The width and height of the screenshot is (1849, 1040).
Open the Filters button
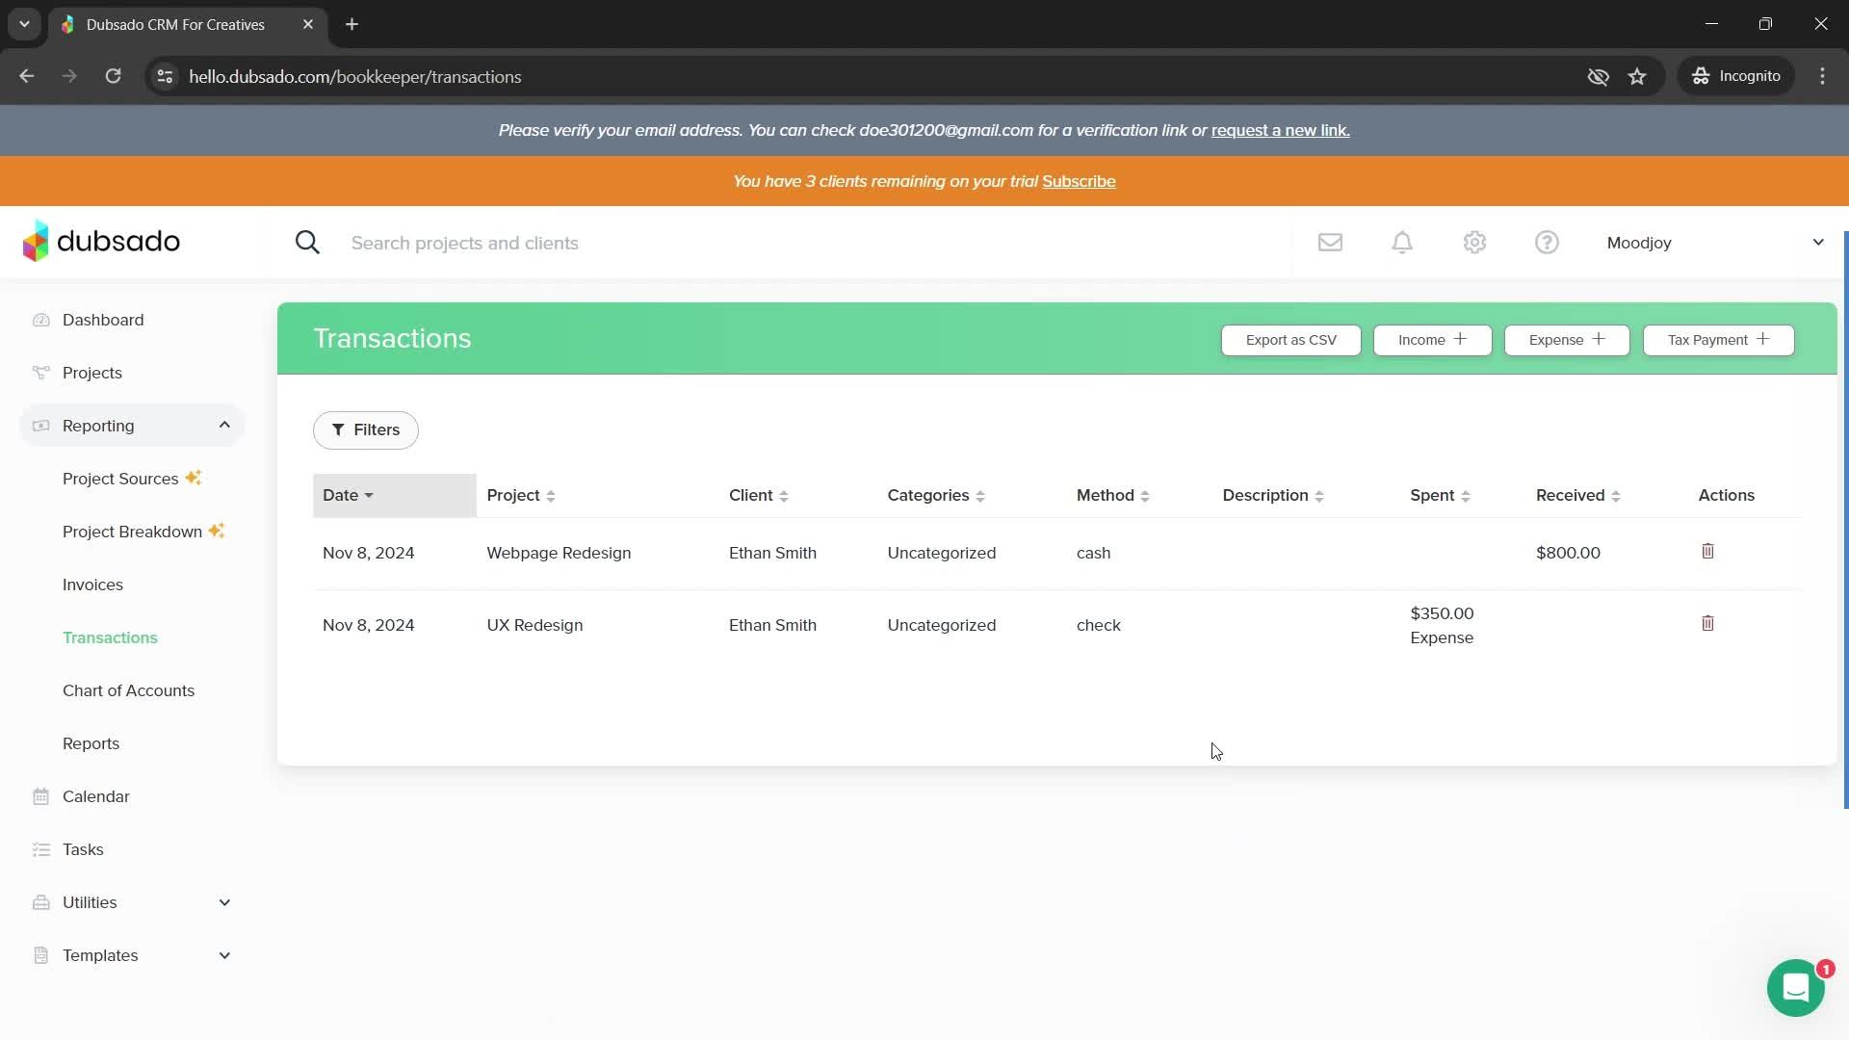[366, 429]
